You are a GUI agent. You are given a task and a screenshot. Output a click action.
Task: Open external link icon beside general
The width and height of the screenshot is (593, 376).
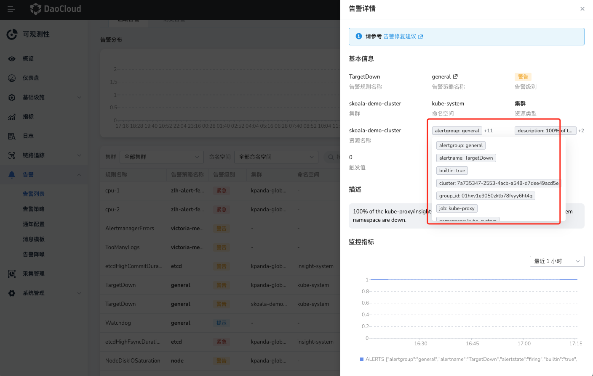(455, 76)
